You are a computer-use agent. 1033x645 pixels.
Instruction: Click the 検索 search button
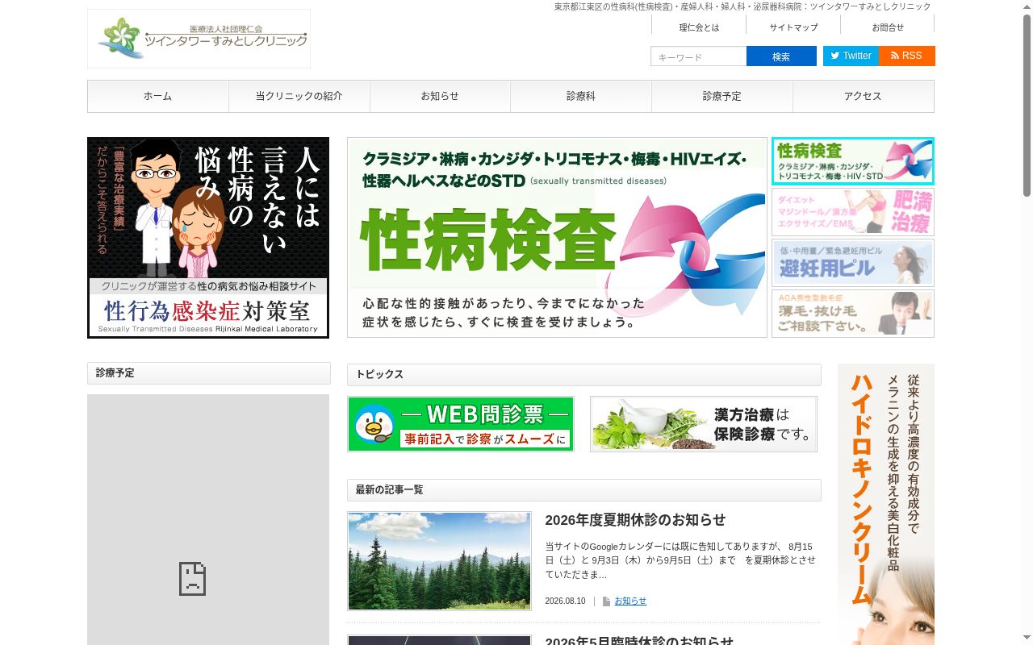click(x=781, y=56)
